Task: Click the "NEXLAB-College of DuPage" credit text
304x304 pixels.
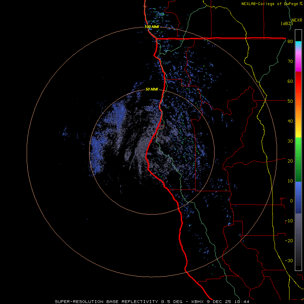Action: [x=270, y=4]
